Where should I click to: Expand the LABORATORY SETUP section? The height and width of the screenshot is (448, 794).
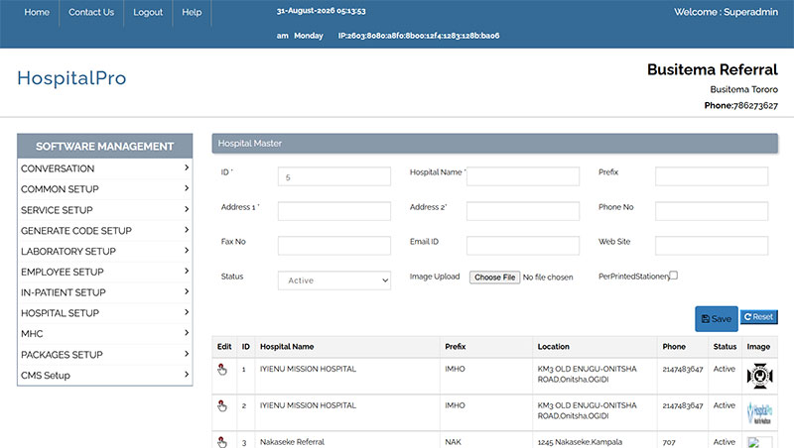click(105, 252)
